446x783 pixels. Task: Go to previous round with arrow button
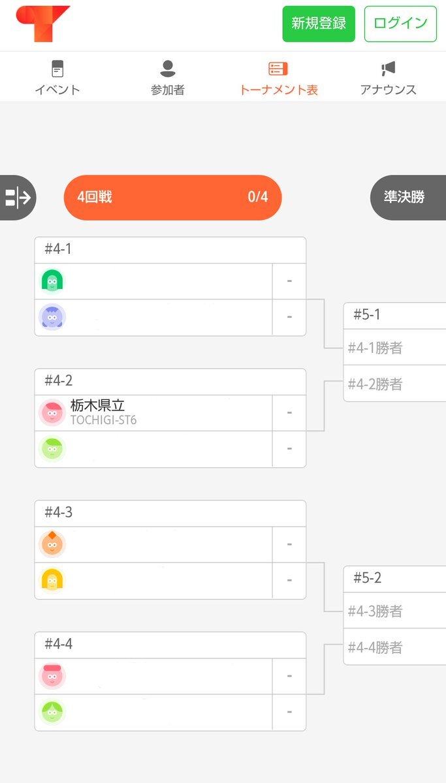coord(18,197)
